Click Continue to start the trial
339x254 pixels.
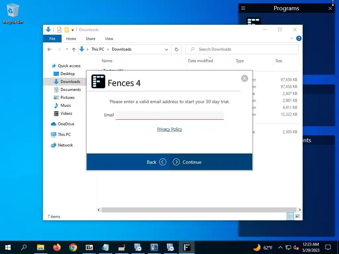[x=187, y=162]
